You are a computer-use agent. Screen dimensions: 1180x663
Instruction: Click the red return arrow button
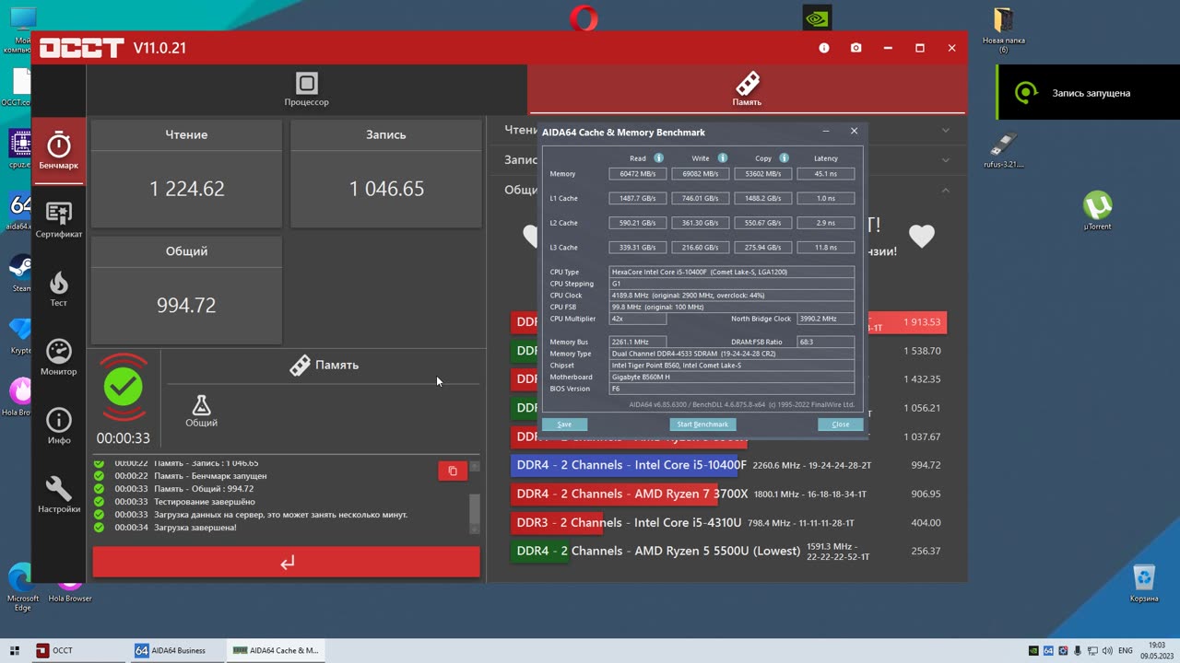point(287,562)
